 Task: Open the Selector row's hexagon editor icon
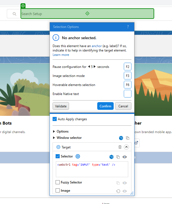tap(111, 157)
